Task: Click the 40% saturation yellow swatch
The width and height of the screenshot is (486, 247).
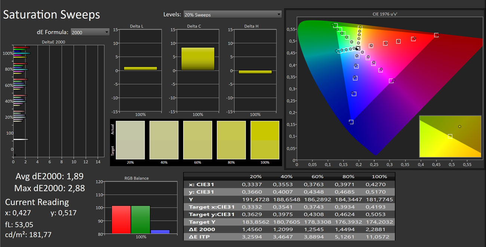Action: pyautogui.click(x=164, y=140)
